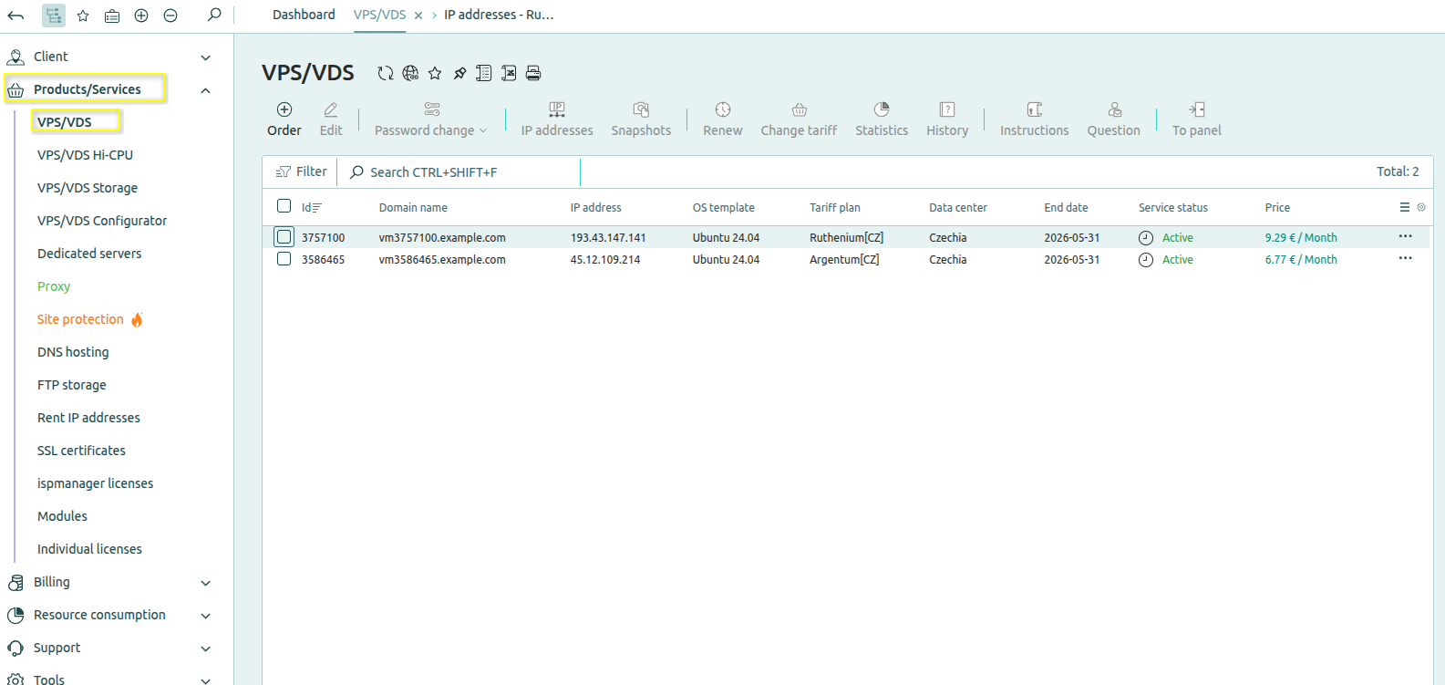1445x685 pixels.
Task: Open table column settings gear
Action: pos(1420,207)
